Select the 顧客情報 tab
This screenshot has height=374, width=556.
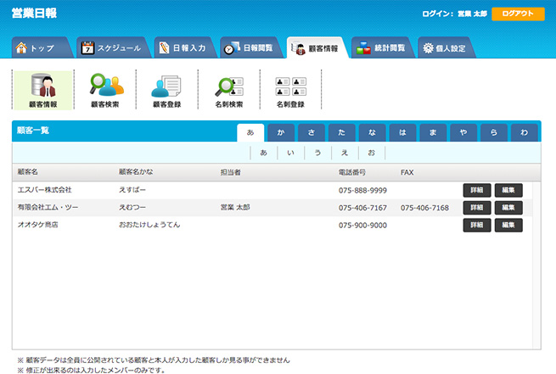[317, 47]
